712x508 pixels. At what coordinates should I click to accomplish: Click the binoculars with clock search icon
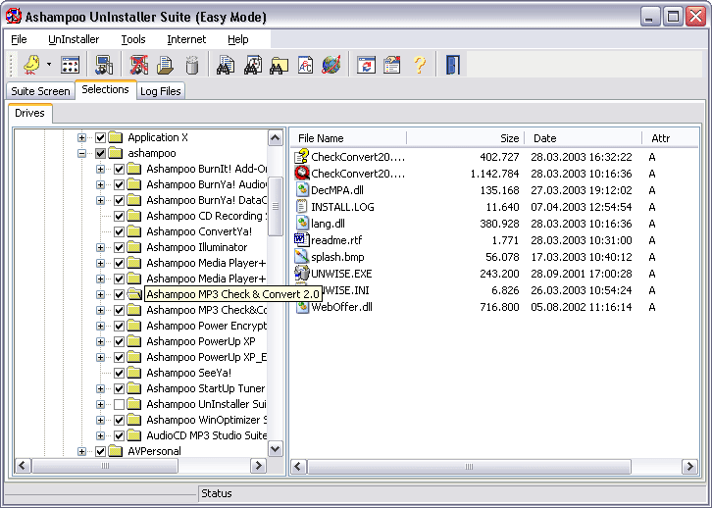(252, 65)
